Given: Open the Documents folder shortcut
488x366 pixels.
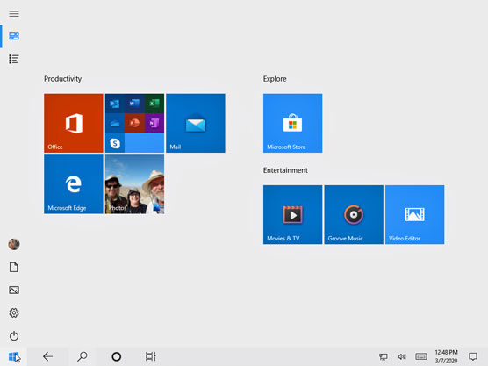Looking at the screenshot, I should pos(14,267).
